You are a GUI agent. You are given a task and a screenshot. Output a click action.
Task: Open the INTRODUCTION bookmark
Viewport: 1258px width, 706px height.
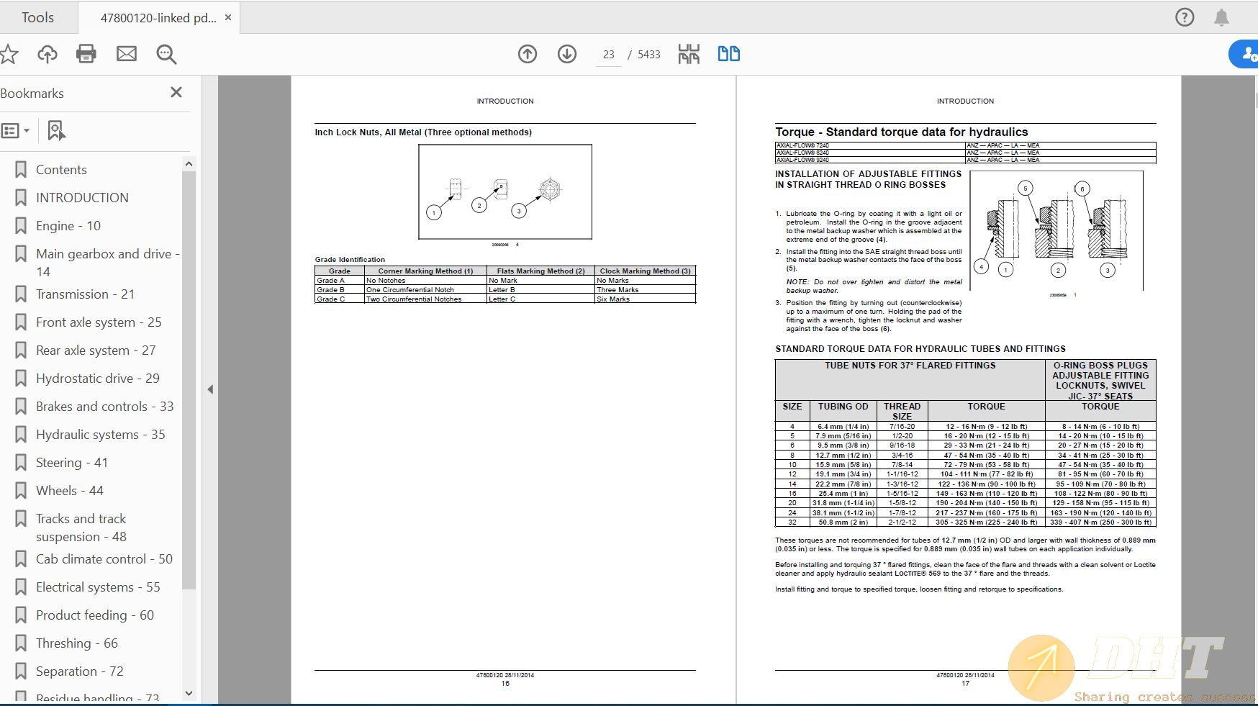pos(82,198)
